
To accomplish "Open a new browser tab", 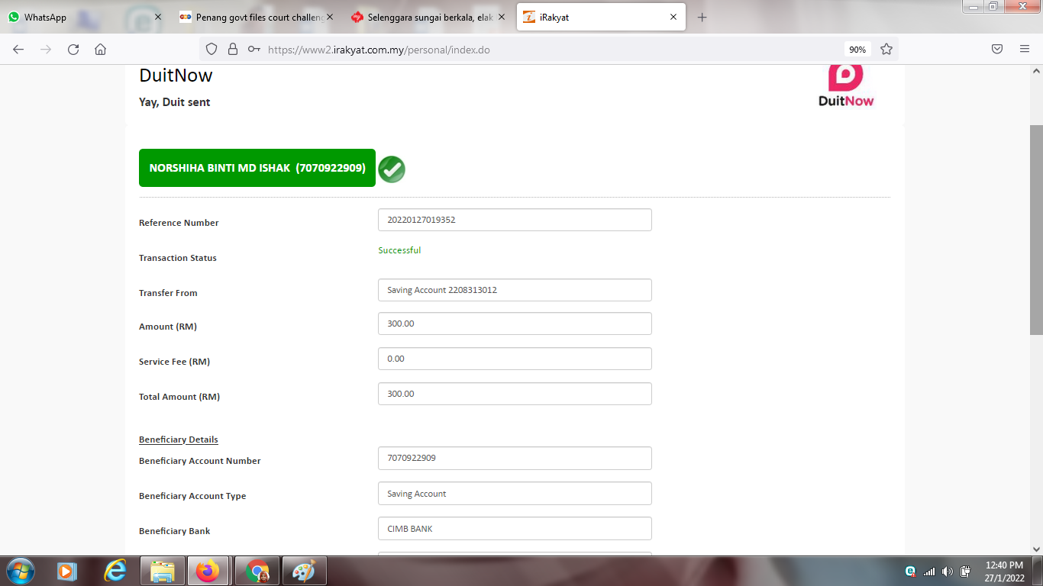I will (702, 18).
